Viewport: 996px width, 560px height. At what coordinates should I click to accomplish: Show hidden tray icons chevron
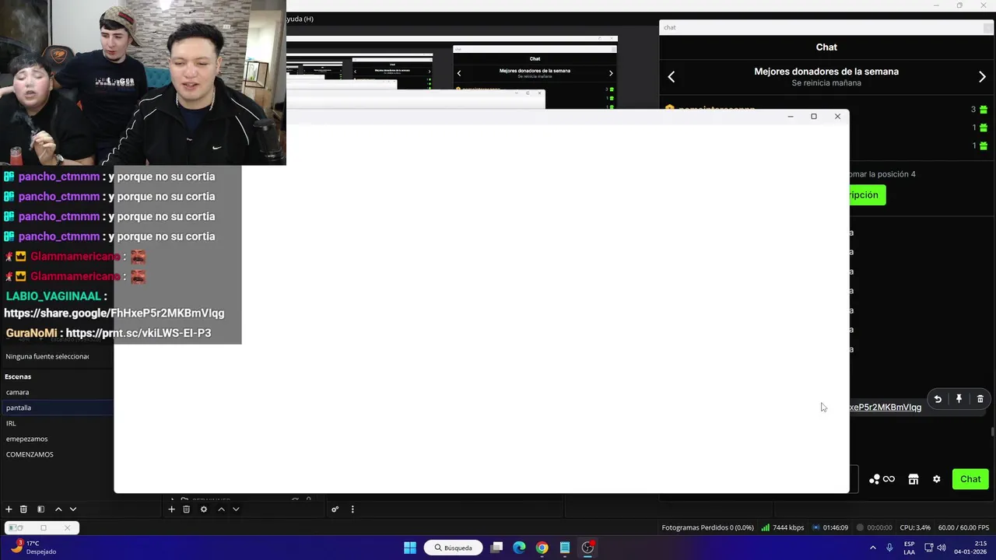point(872,548)
